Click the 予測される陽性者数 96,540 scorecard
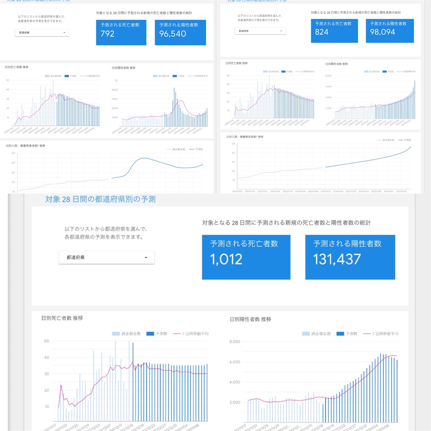431x431 pixels. pos(180,32)
